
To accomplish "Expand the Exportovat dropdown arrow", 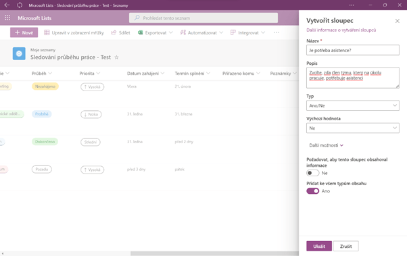I will click(171, 32).
